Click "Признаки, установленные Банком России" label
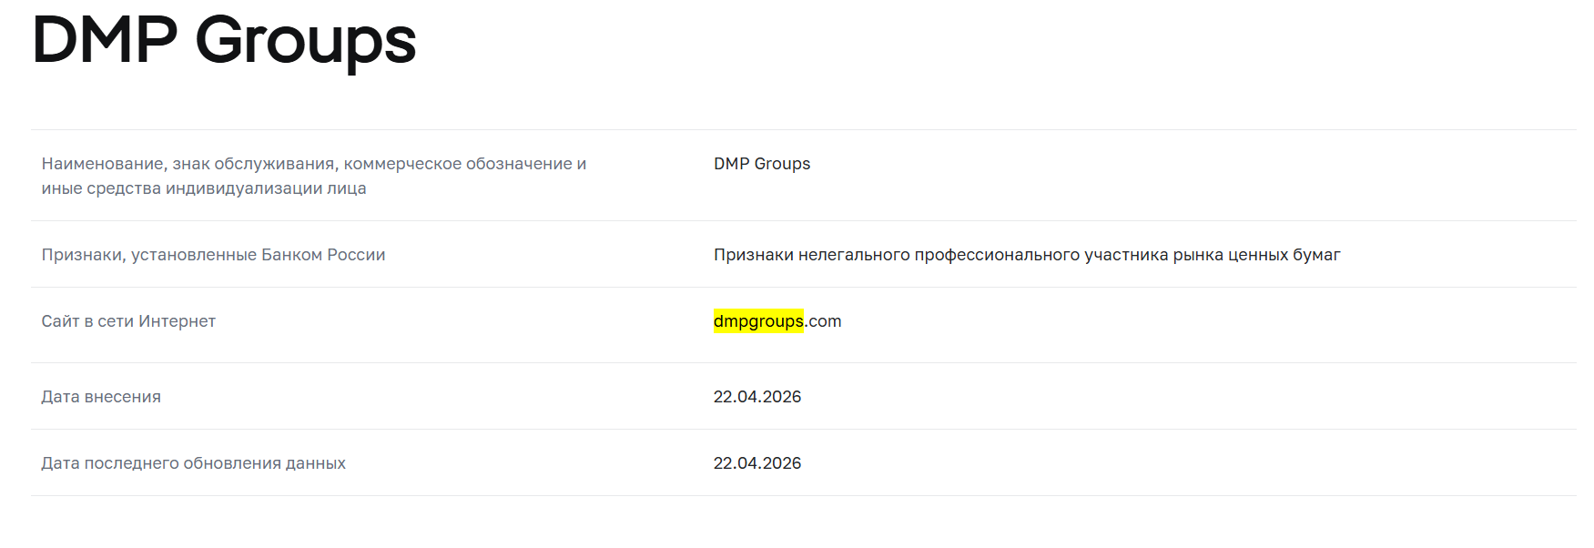 click(213, 255)
